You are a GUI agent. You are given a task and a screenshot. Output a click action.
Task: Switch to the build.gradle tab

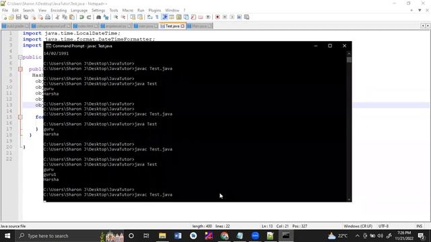click(x=15, y=26)
